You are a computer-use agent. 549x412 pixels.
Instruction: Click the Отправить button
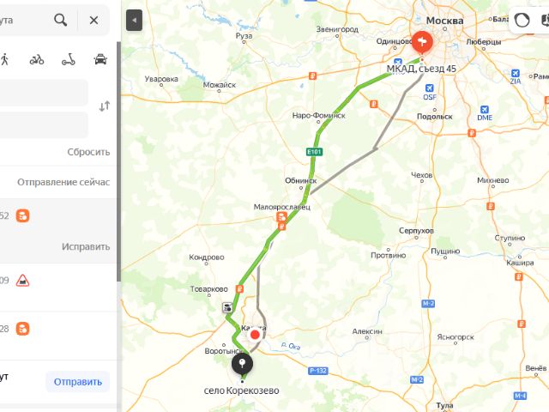[78, 381]
